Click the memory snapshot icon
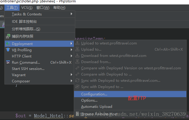Screen dimensions: 189x120 pos(8,36)
